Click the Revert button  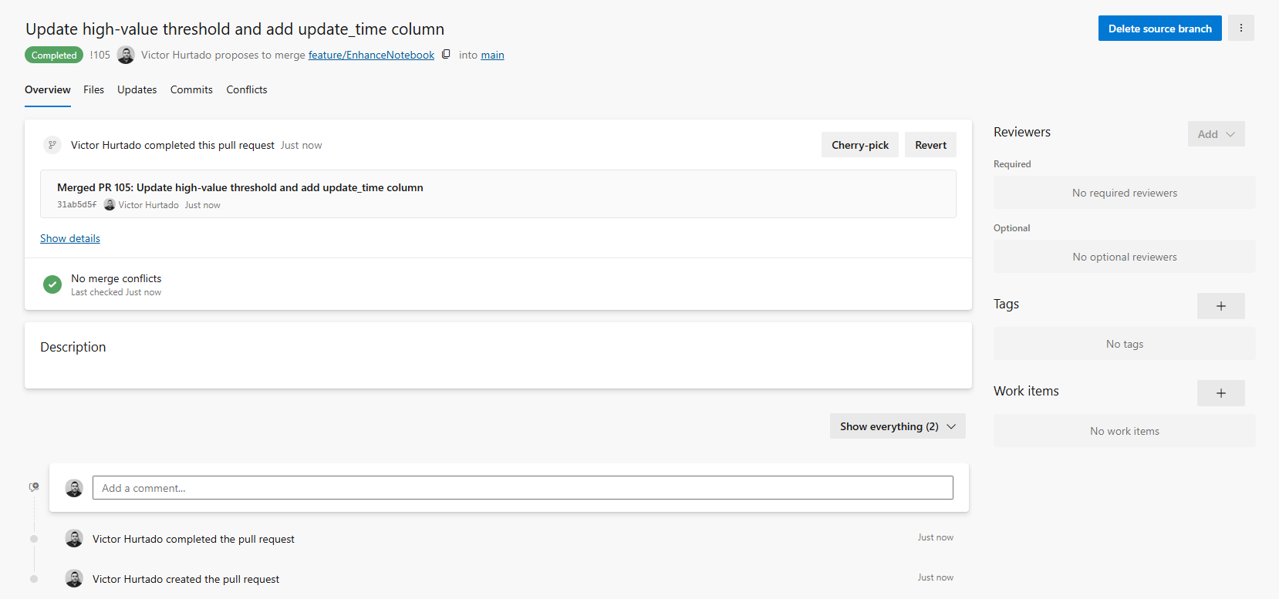tap(930, 145)
